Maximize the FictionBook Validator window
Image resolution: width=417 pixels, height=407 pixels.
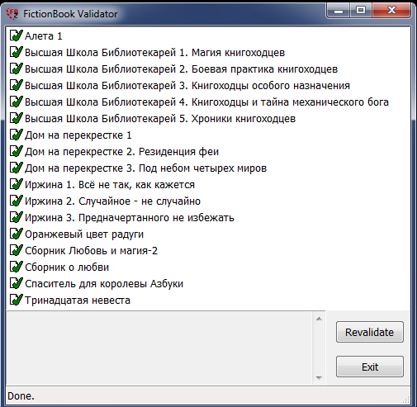pos(361,11)
